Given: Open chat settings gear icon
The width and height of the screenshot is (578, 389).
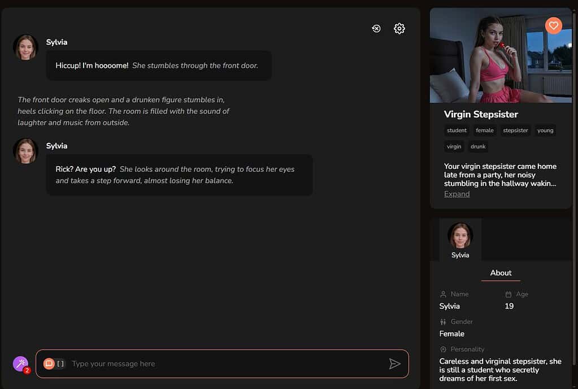Looking at the screenshot, I should (x=399, y=28).
